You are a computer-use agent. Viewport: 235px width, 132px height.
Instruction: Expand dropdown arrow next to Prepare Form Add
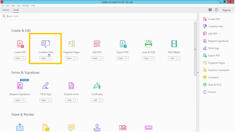[x=76, y=100]
